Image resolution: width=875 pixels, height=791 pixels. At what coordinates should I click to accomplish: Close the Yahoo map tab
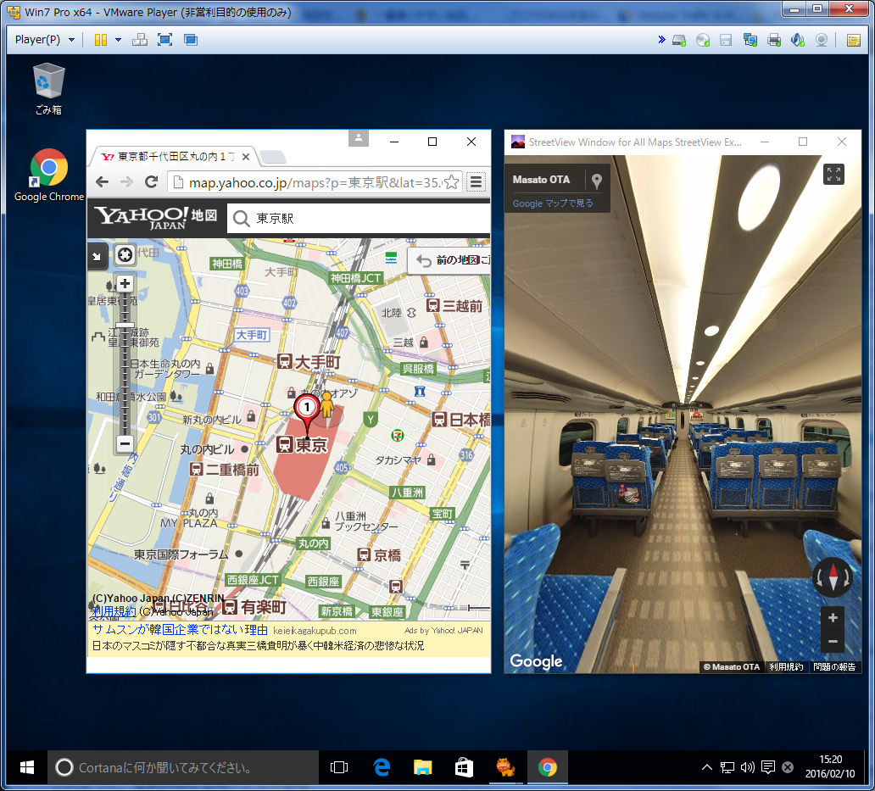pyautogui.click(x=246, y=158)
